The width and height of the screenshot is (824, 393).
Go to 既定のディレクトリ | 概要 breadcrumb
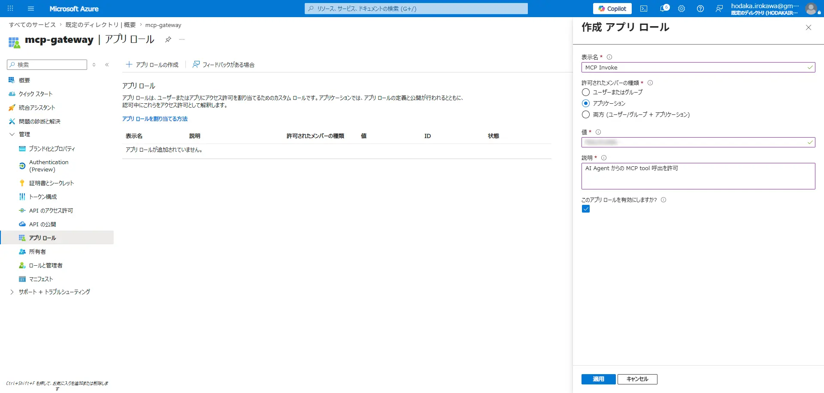pos(100,25)
